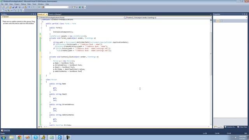Screen dimensions: 249x140
Task: Select the Properties tab at panel bottom
Action: 219,127
